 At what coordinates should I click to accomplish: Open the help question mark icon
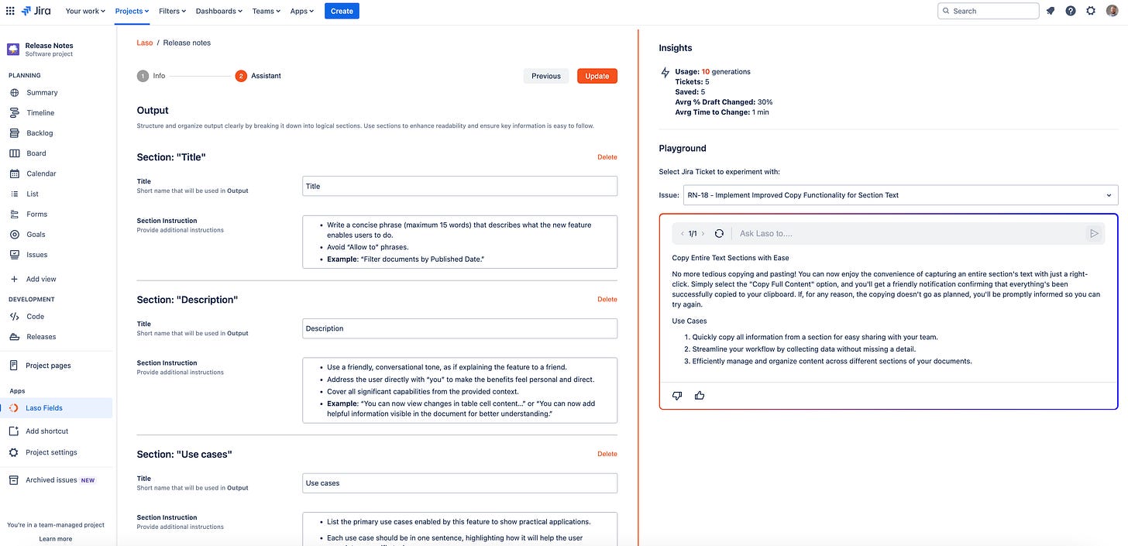pyautogui.click(x=1071, y=11)
